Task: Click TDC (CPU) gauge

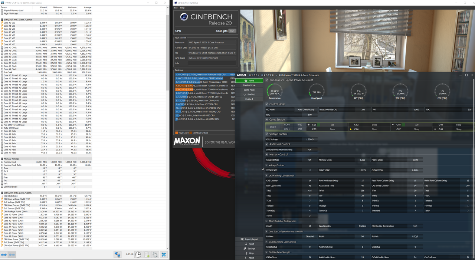Action: click(400, 91)
